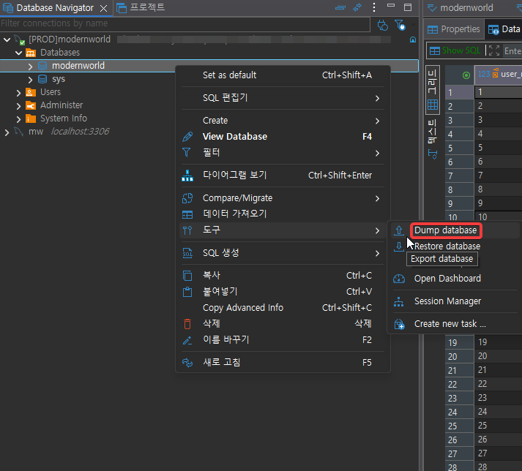Open the Properties tab
Image resolution: width=522 pixels, height=471 pixels.
point(454,29)
